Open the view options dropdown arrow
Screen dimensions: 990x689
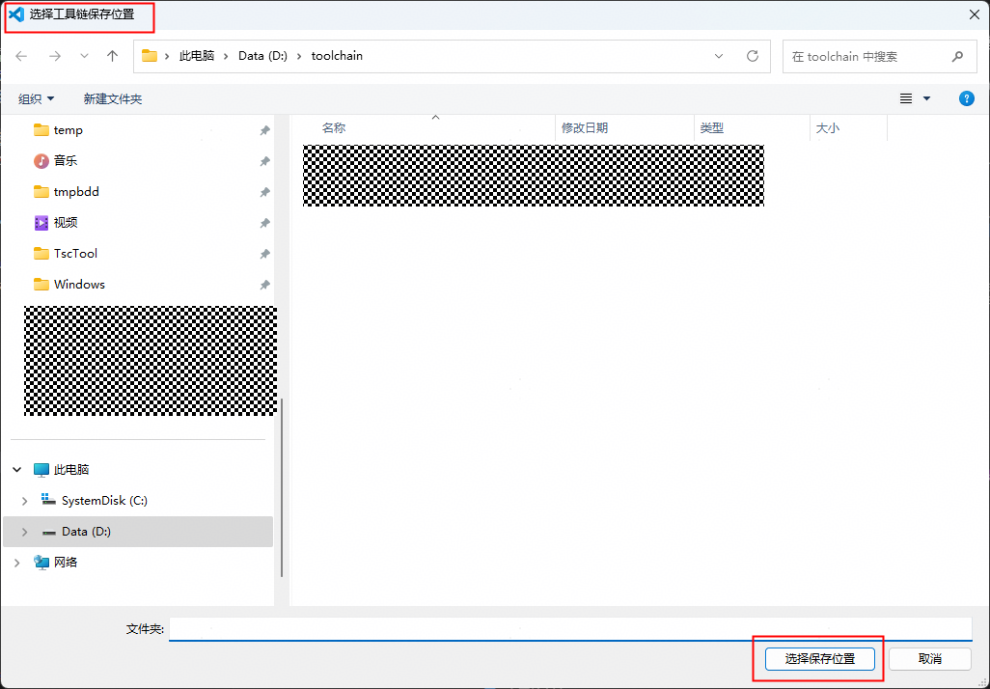click(927, 98)
